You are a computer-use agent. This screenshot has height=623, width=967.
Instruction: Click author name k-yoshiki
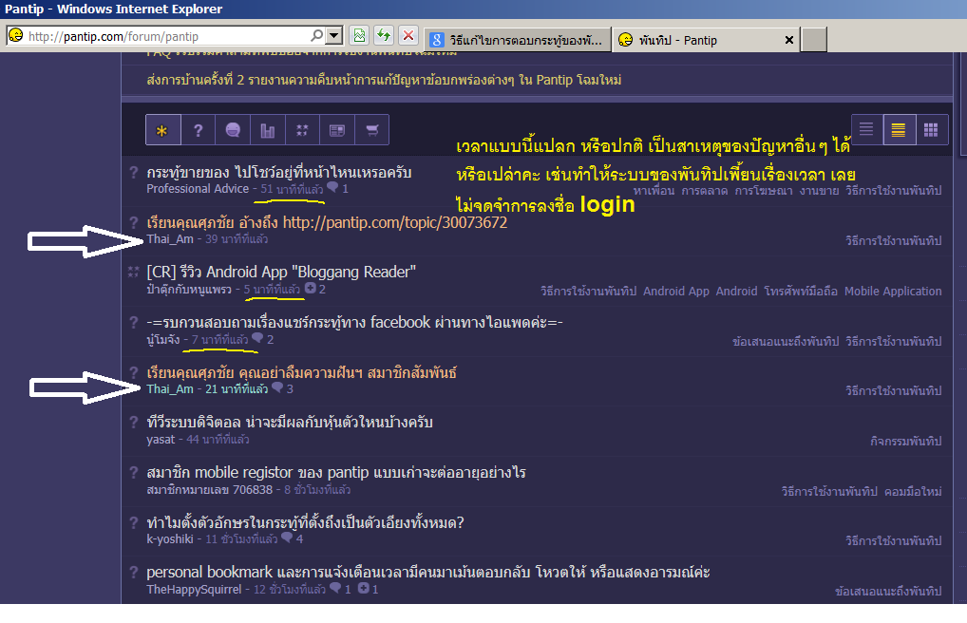pos(170,539)
